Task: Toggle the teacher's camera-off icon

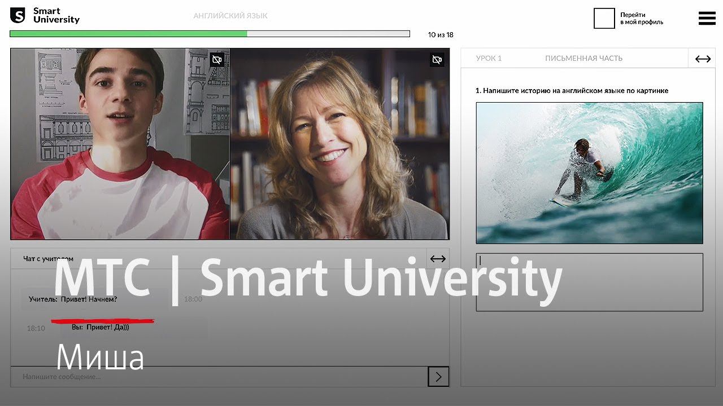Action: [437, 60]
